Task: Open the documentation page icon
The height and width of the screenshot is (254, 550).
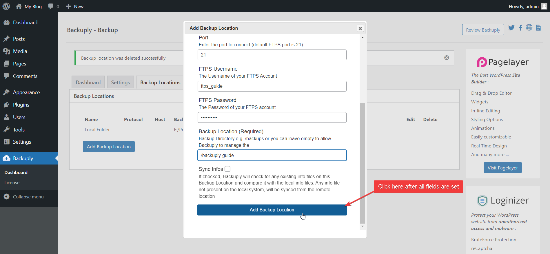Action: point(538,28)
